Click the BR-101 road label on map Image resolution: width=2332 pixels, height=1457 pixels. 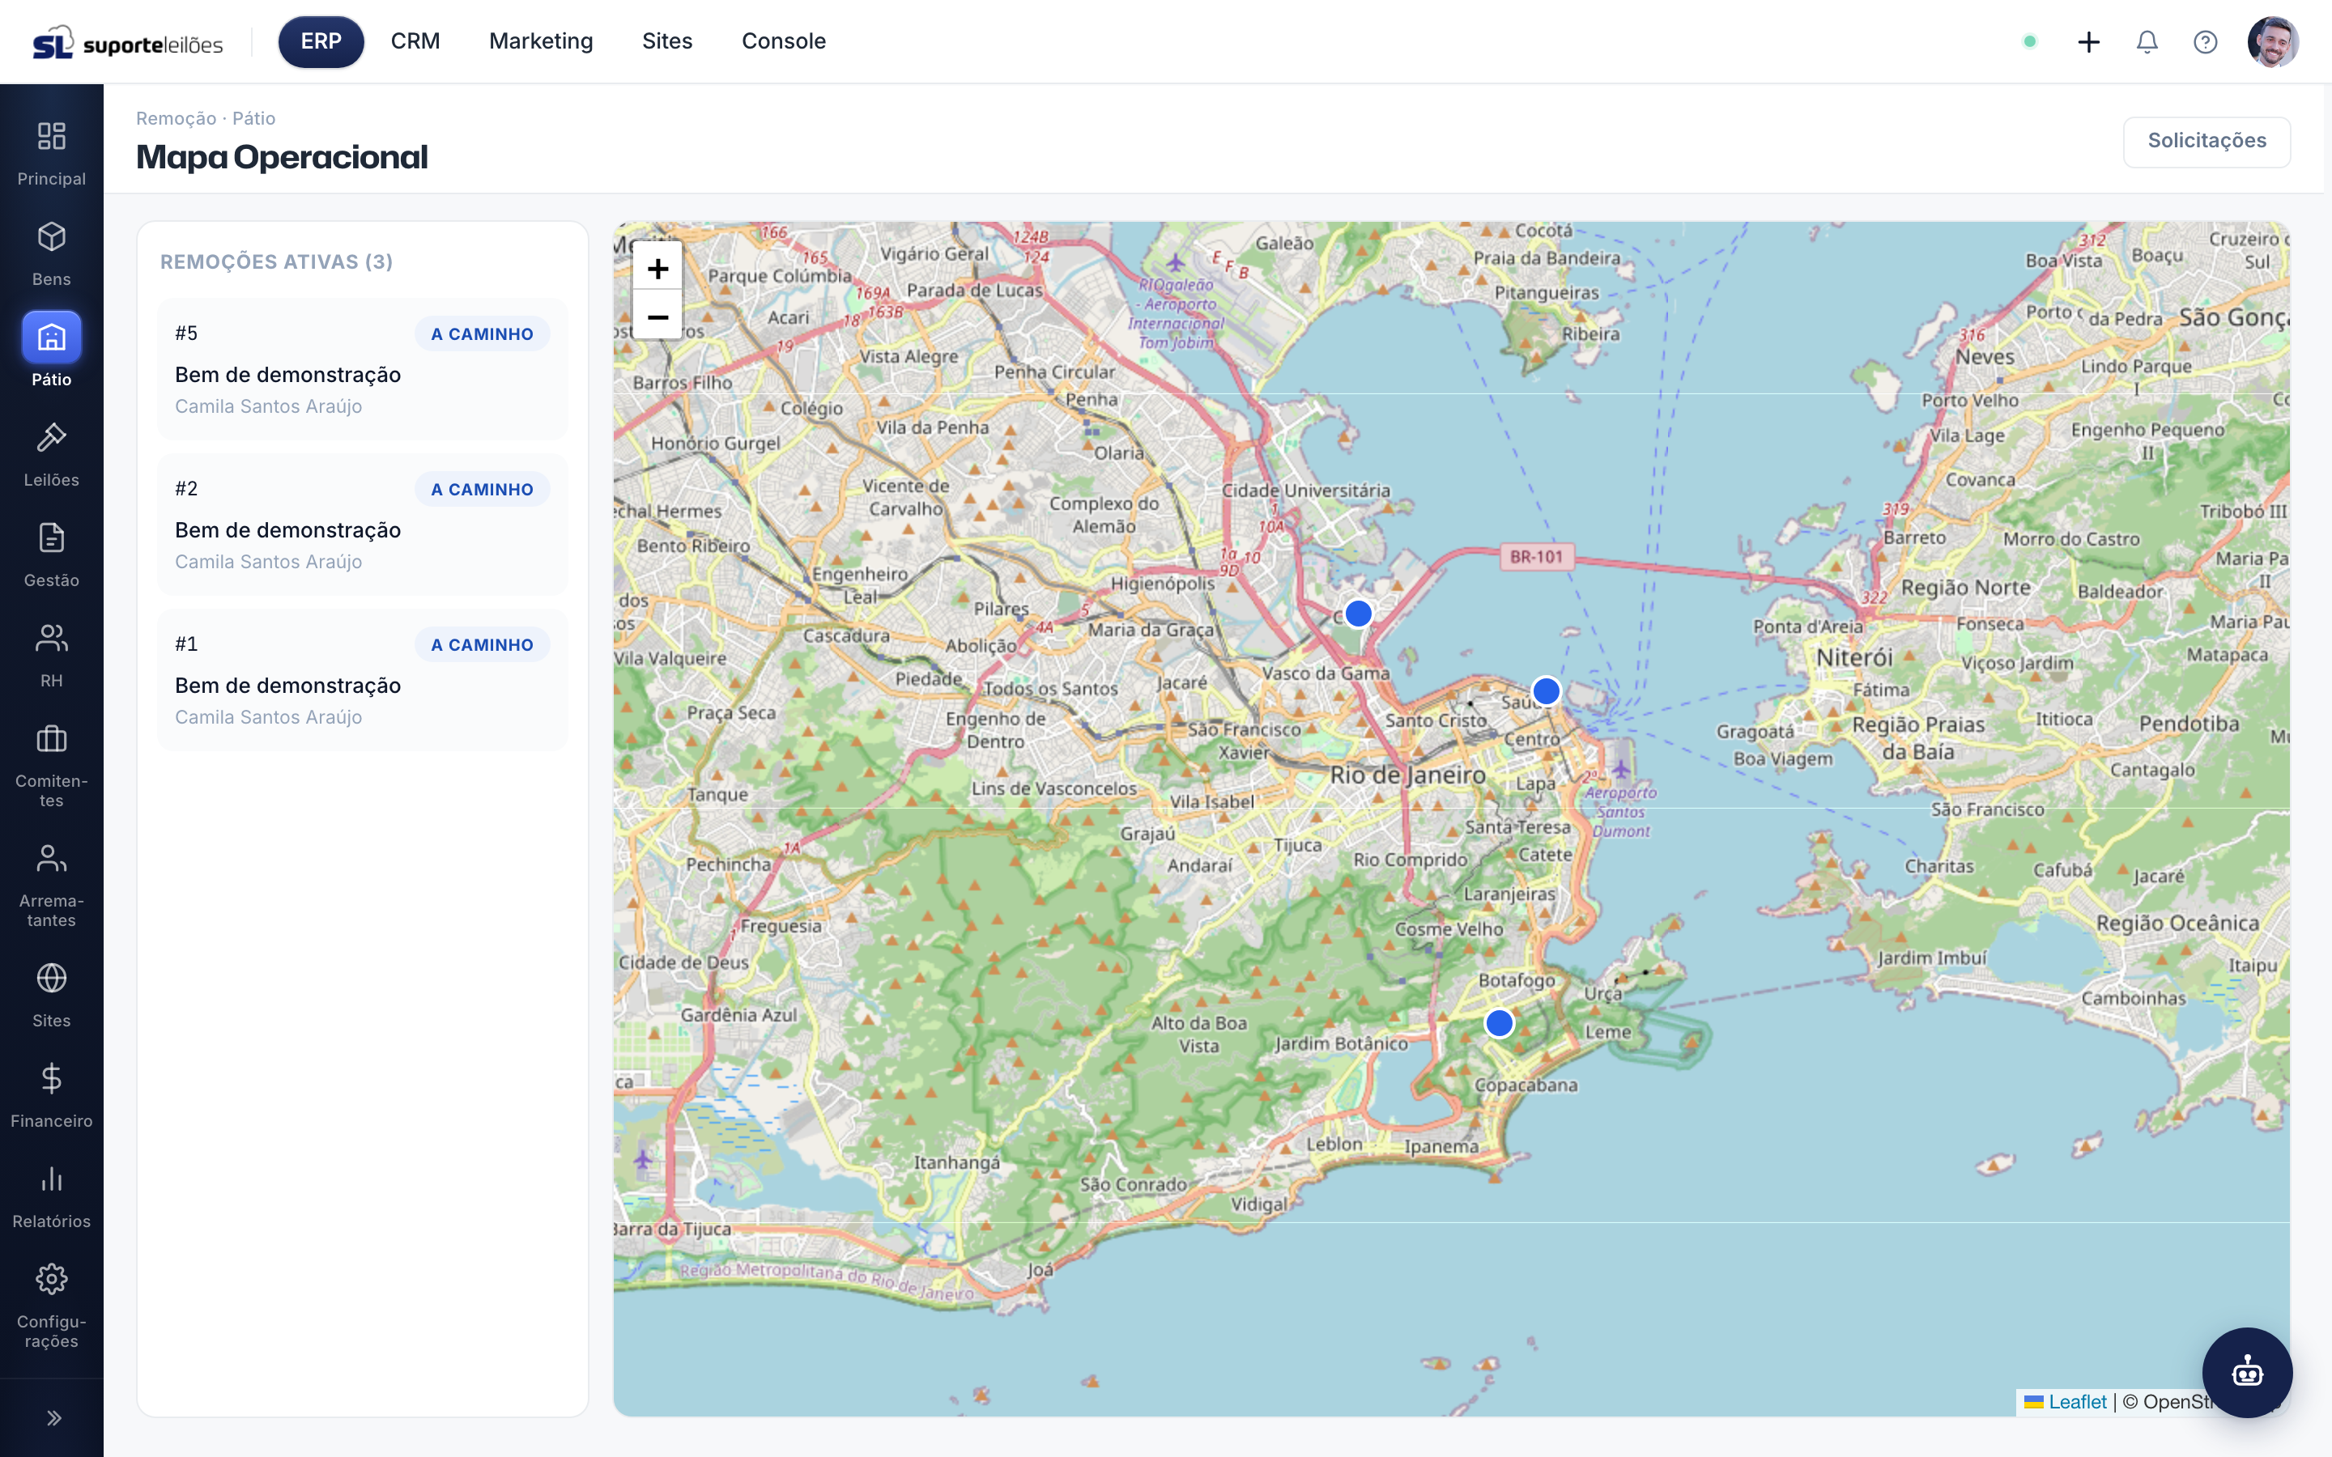[1536, 556]
